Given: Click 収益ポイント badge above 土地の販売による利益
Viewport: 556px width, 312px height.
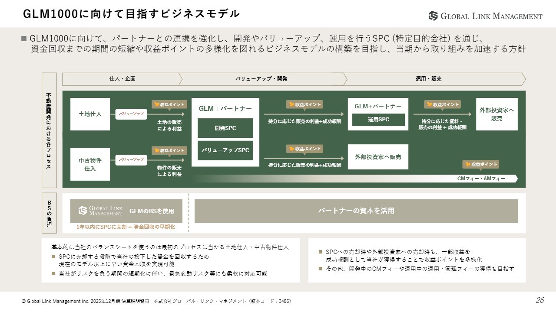Looking at the screenshot, I should pos(169,104).
